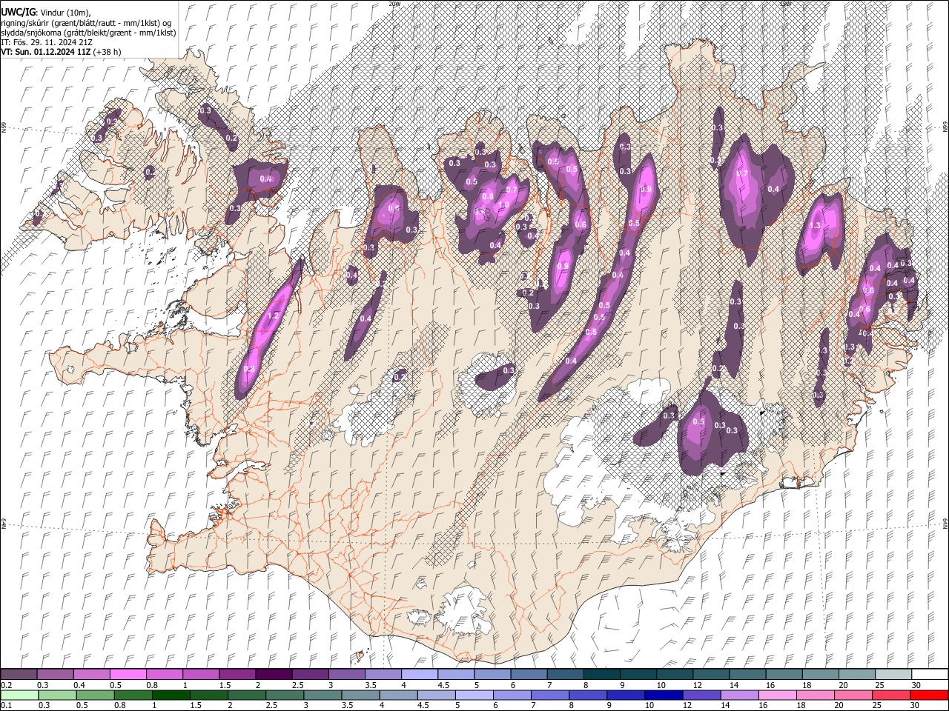The width and height of the screenshot is (949, 711).
Task: Click the lightest green 0.1–0.3 swatch in rain scale
Action: point(19,695)
